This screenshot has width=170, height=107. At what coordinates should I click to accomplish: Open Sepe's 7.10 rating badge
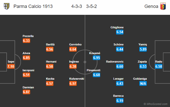point(11,66)
